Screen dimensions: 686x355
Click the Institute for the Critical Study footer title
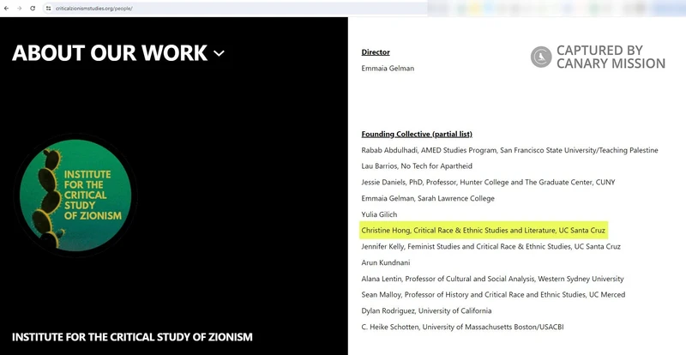[132, 337]
